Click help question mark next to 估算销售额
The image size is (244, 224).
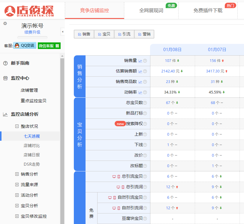(x=145, y=71)
